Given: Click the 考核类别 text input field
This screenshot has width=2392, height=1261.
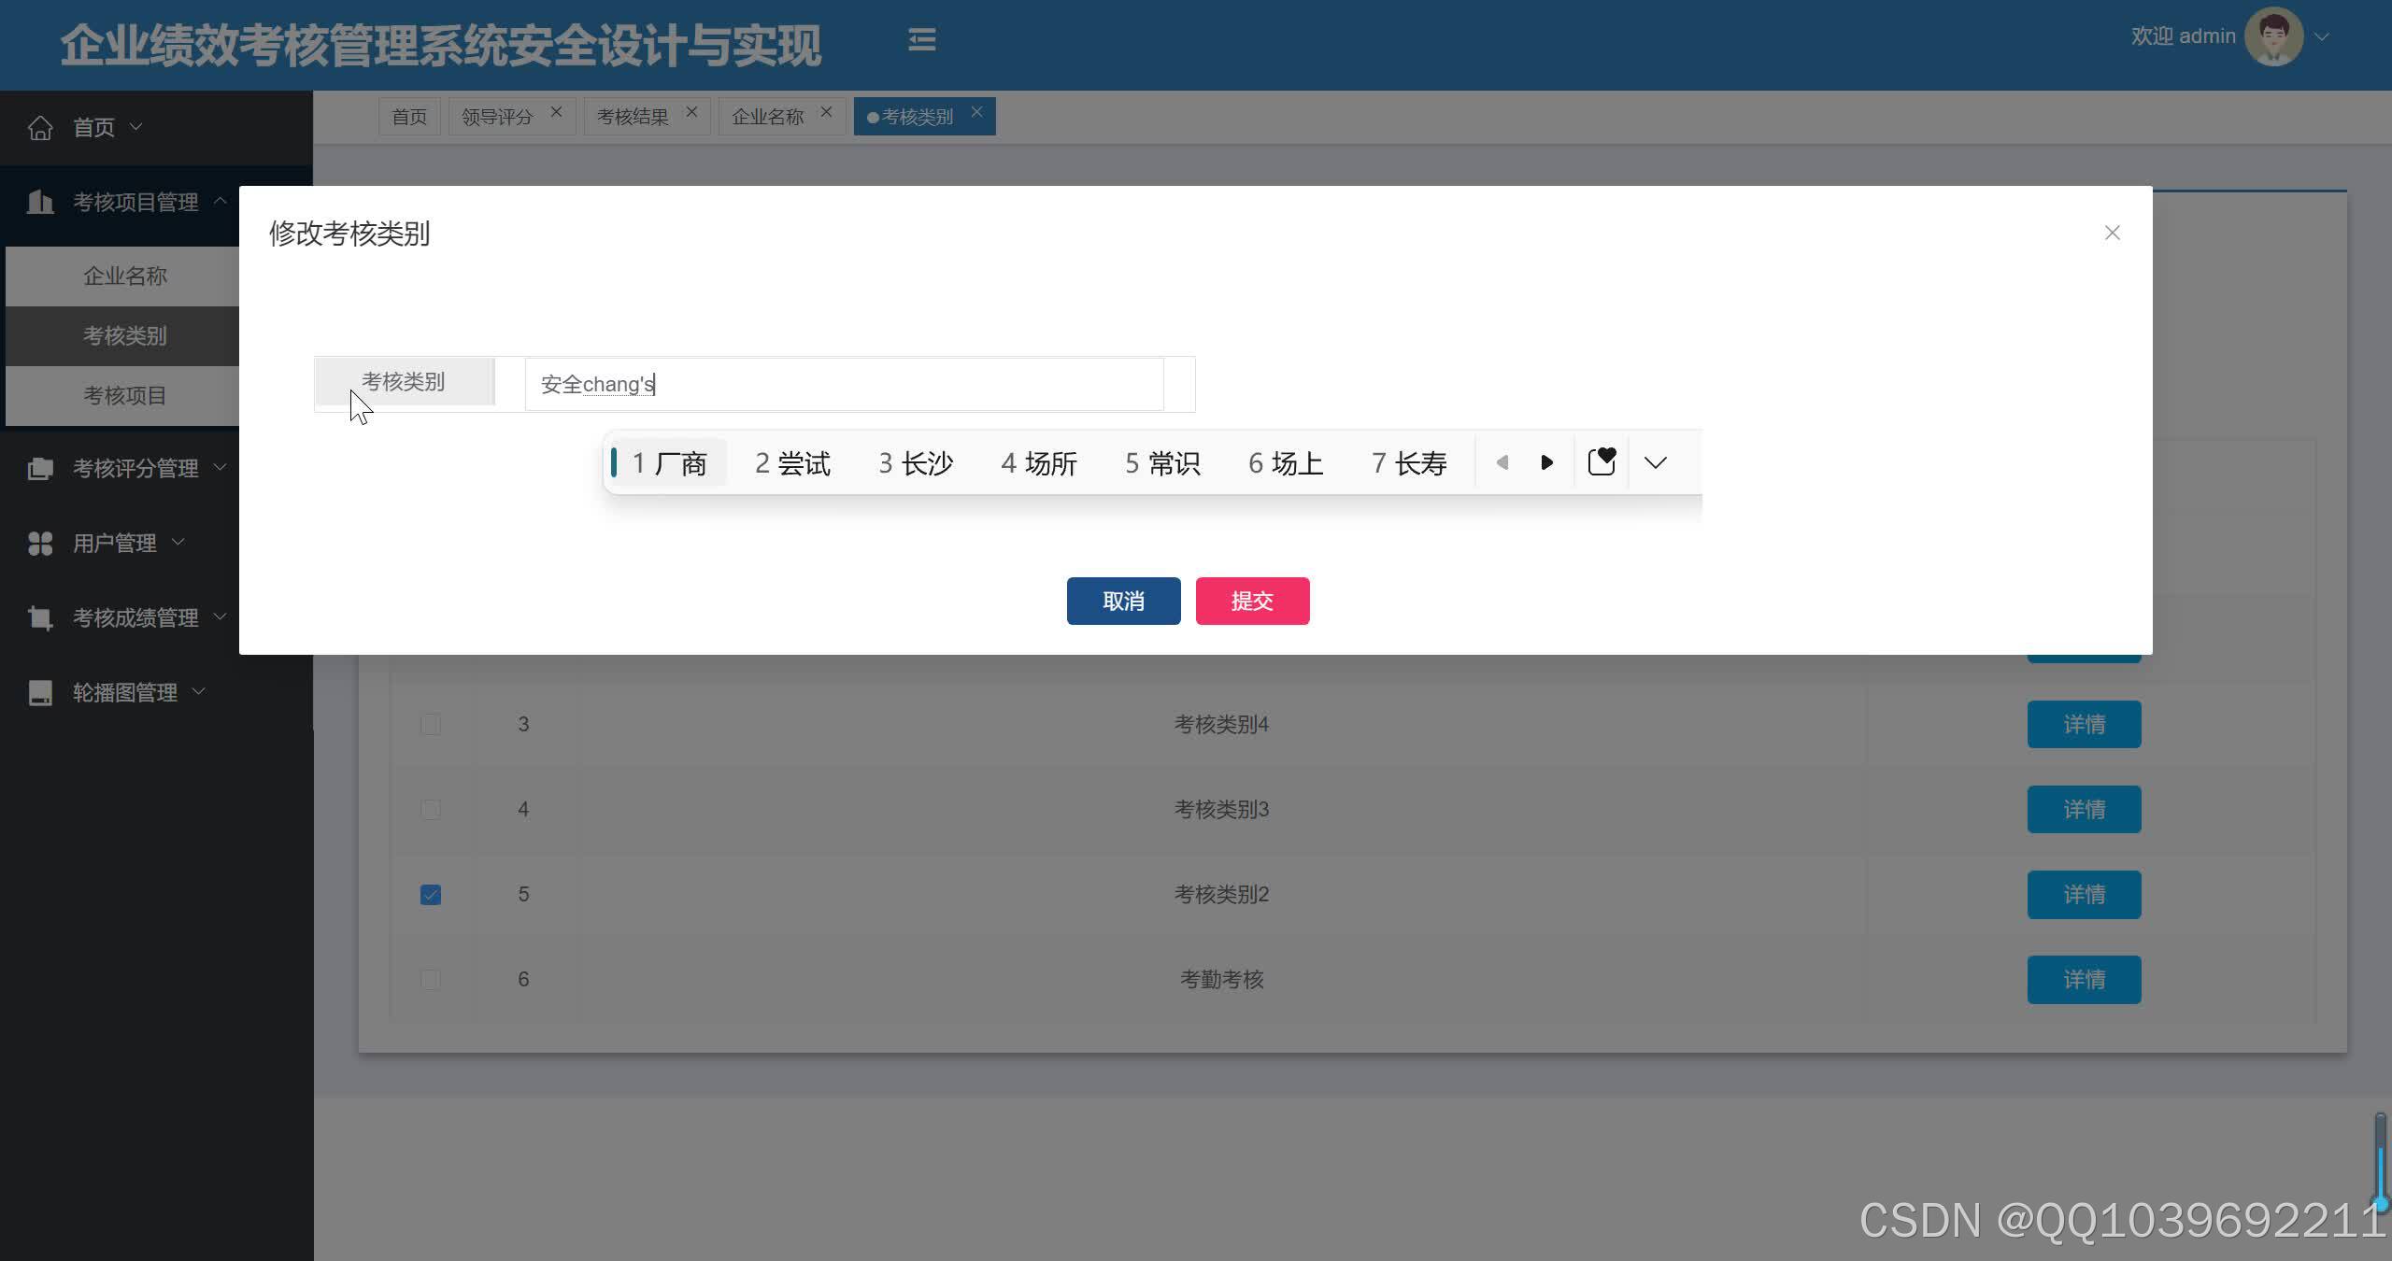Looking at the screenshot, I should [x=843, y=384].
